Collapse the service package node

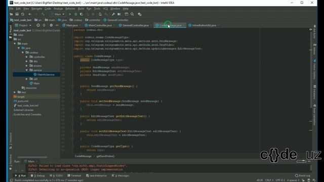27,70
